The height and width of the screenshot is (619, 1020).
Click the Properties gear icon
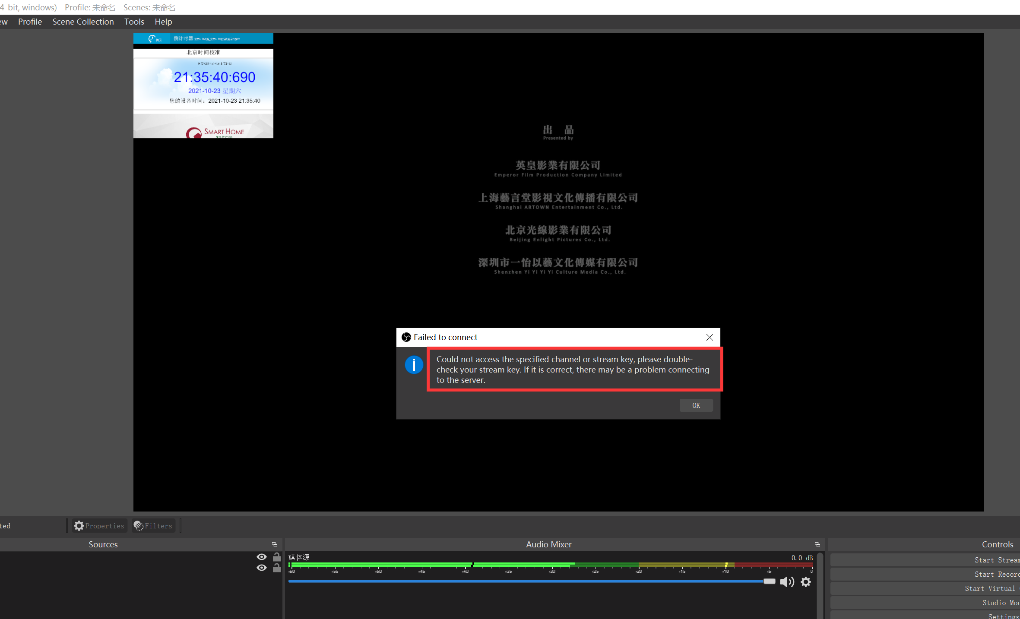(78, 525)
